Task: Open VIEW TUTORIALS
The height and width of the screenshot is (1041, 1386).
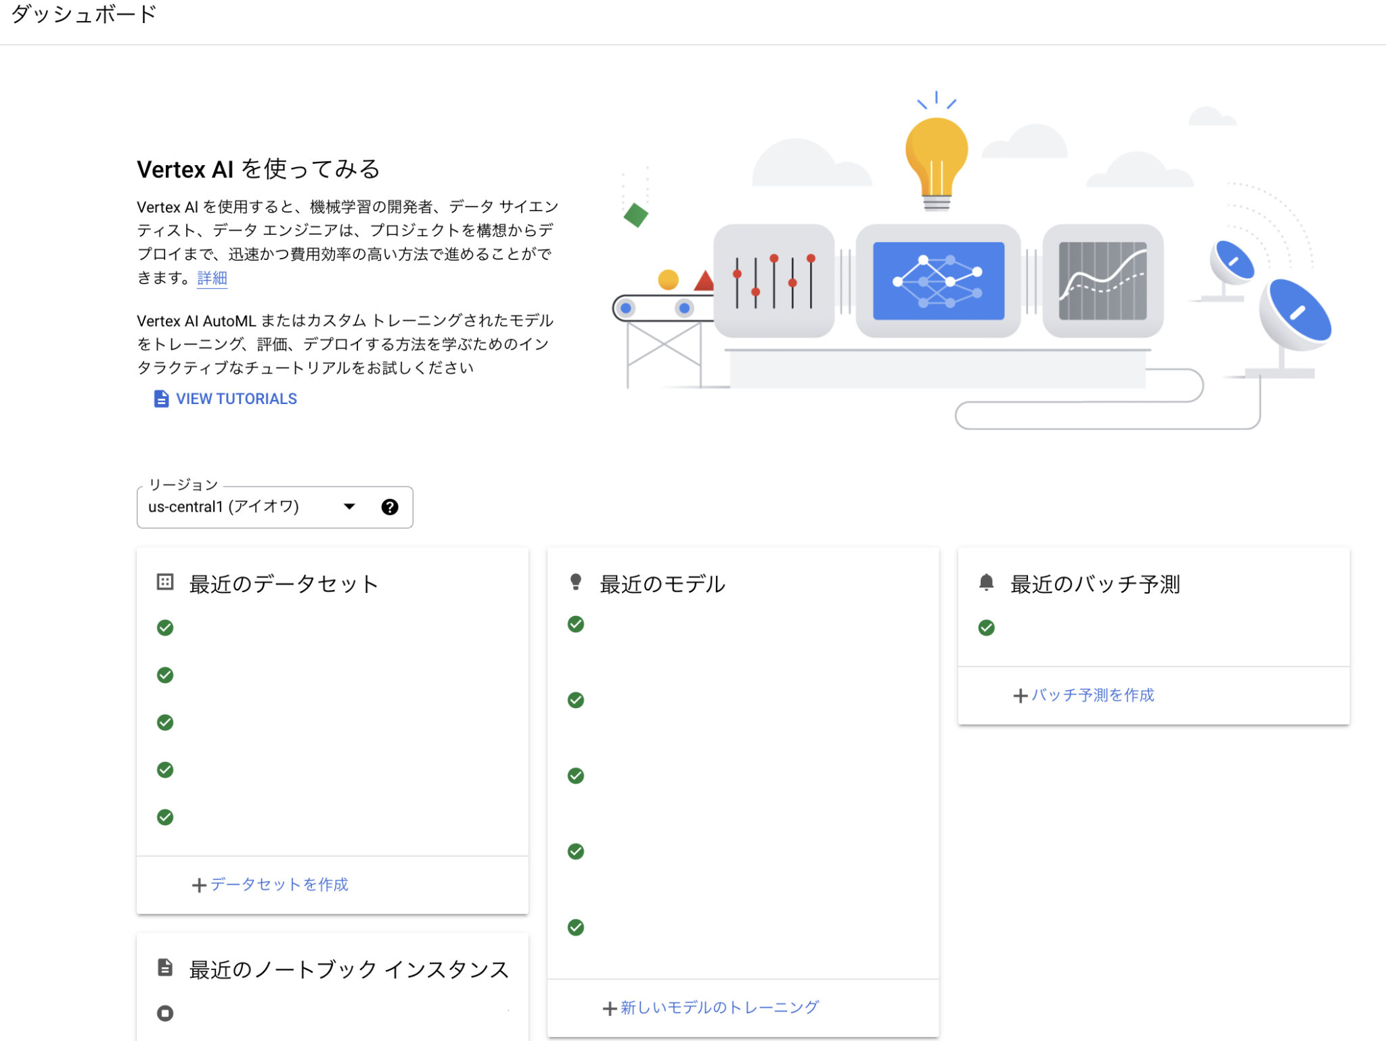Action: (x=236, y=399)
